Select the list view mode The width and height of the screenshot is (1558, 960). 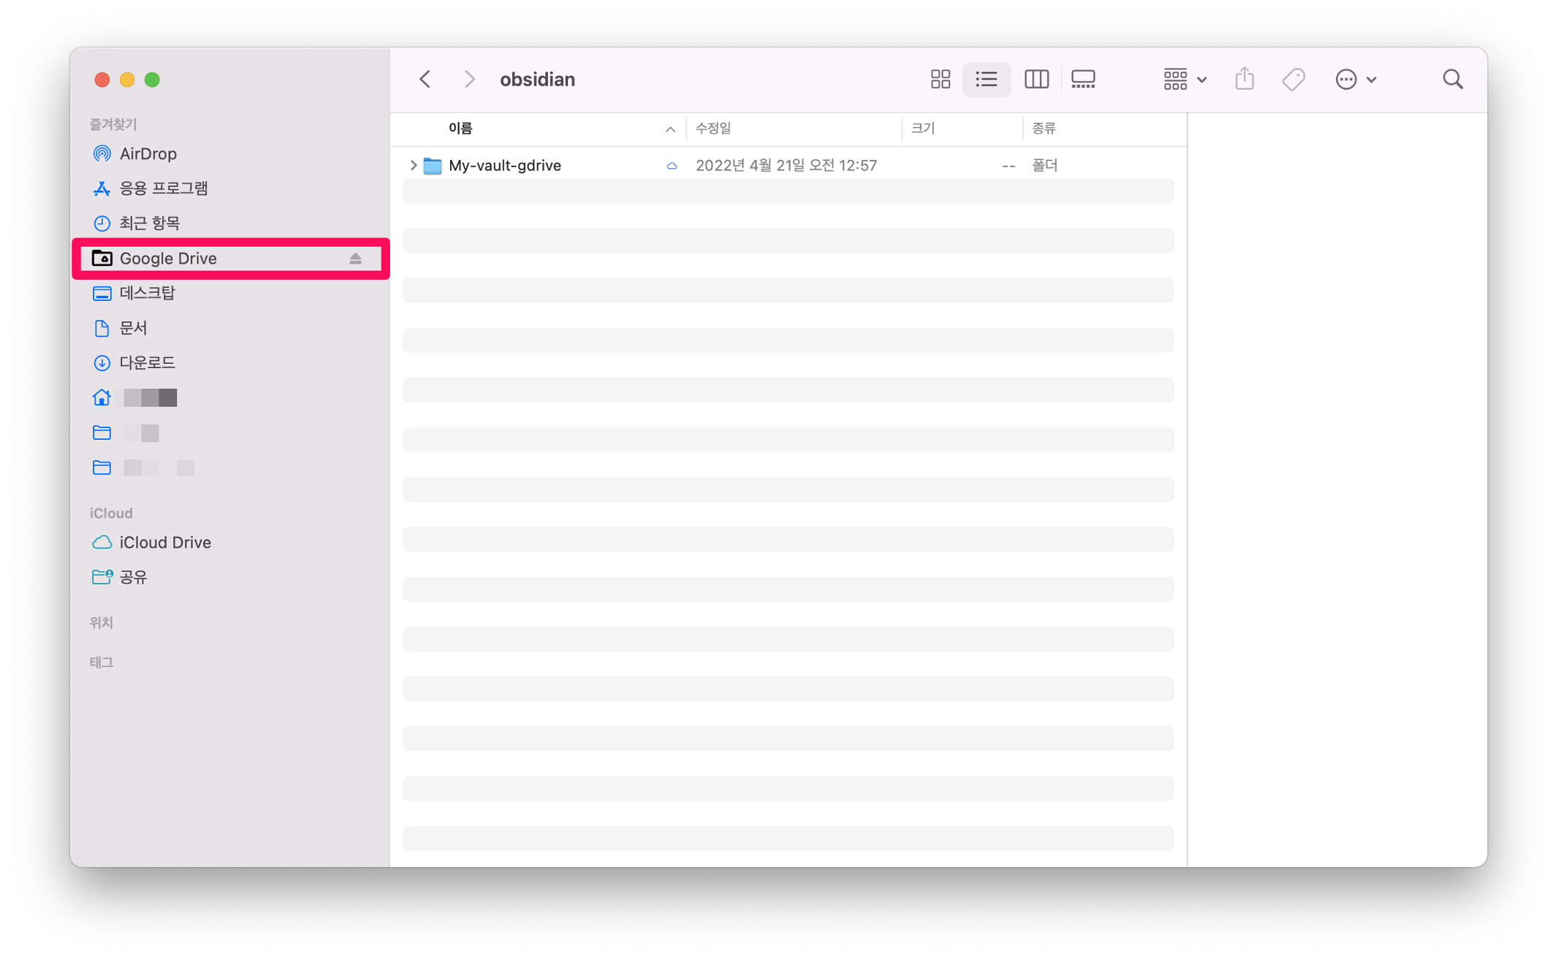pos(986,79)
